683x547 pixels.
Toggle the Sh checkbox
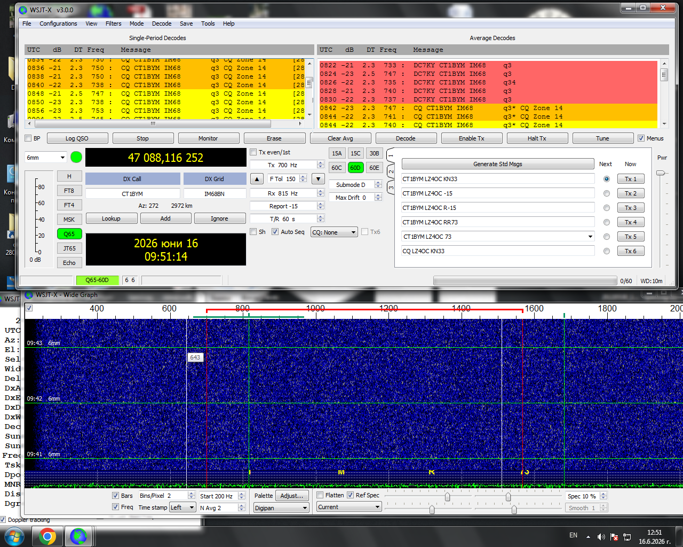click(x=253, y=232)
